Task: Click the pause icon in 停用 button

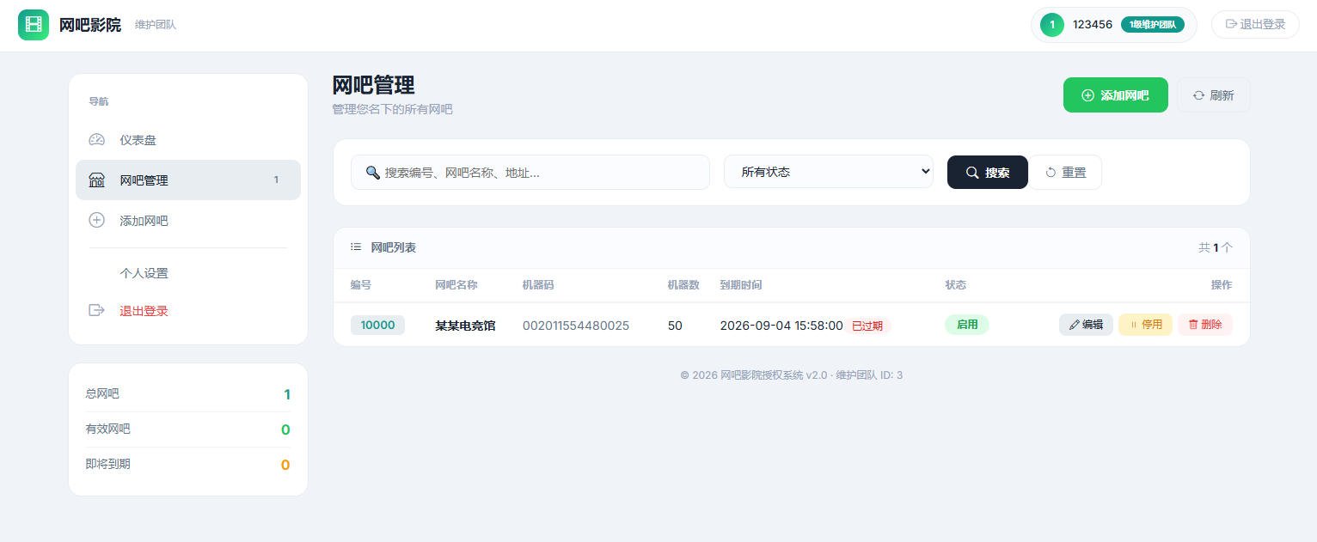Action: (1133, 325)
